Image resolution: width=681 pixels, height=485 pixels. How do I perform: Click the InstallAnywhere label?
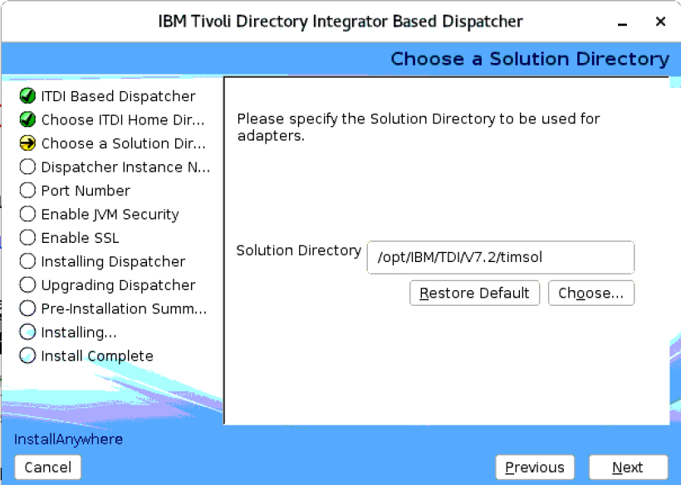tap(68, 439)
